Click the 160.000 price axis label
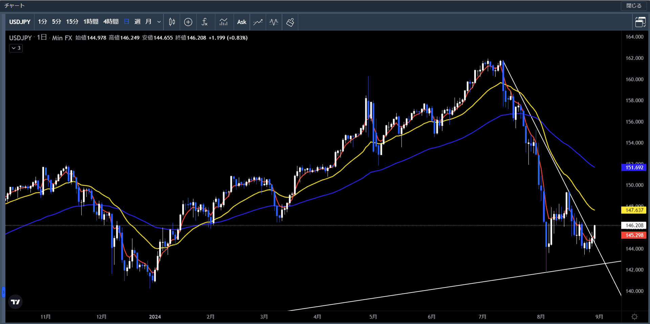The height and width of the screenshot is (324, 650). (634, 79)
